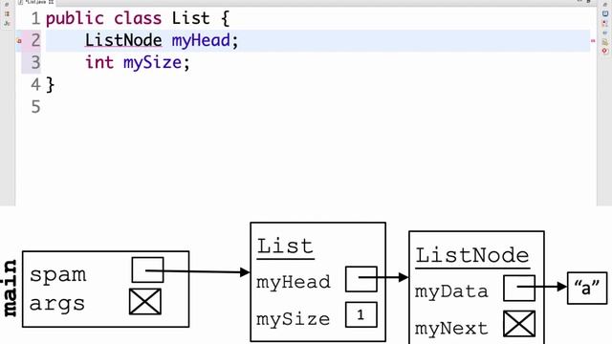
Task: Open the blue console view icon in right trim
Action: [605, 13]
